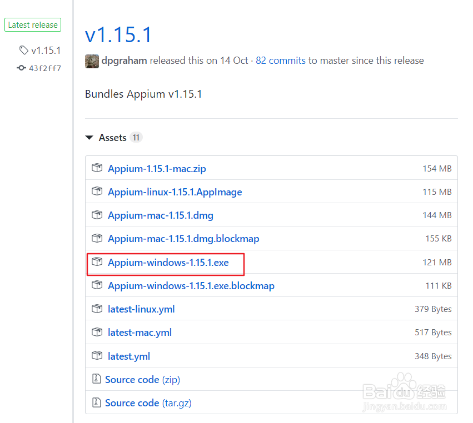Download Appium-mac-1.15.1.dmg
Screen dimensions: 473x423
click(161, 215)
